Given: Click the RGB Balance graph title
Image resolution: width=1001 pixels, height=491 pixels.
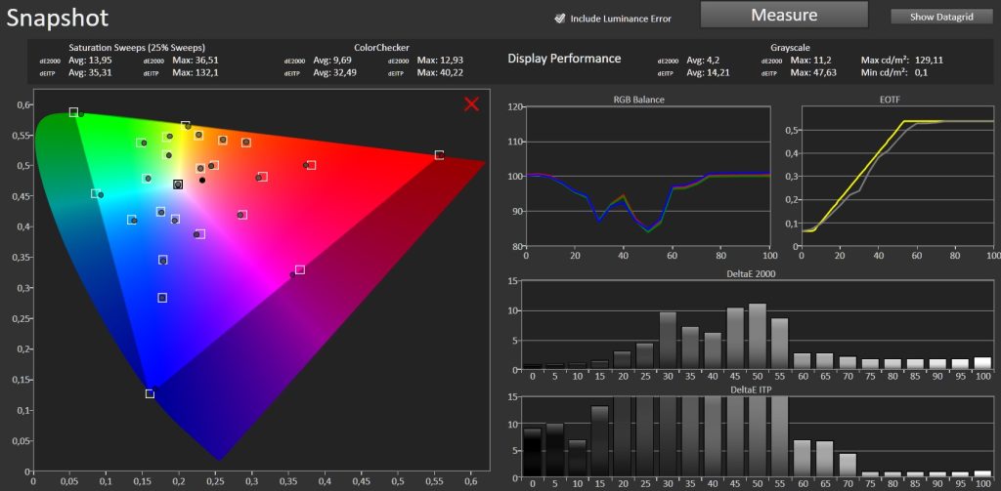Looking at the screenshot, I should [639, 99].
